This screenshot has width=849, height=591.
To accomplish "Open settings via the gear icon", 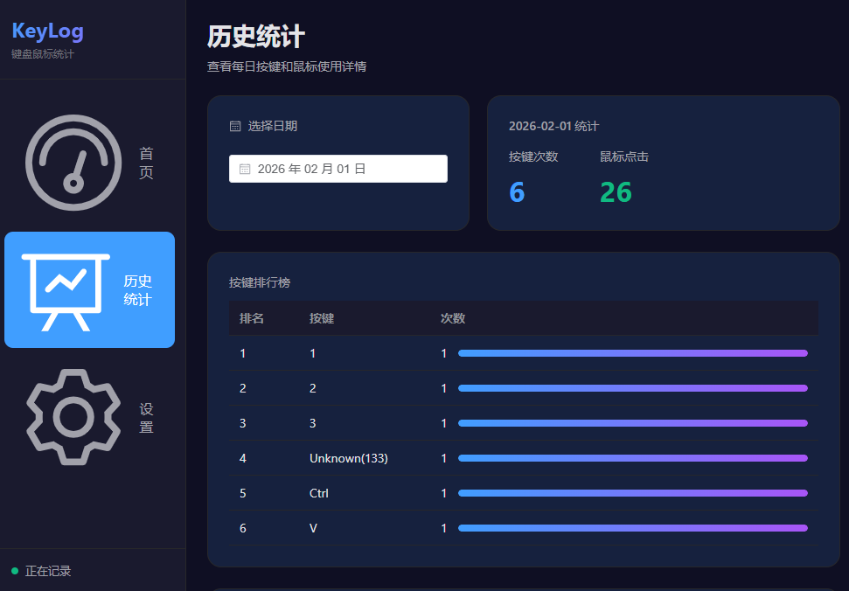I will click(73, 417).
